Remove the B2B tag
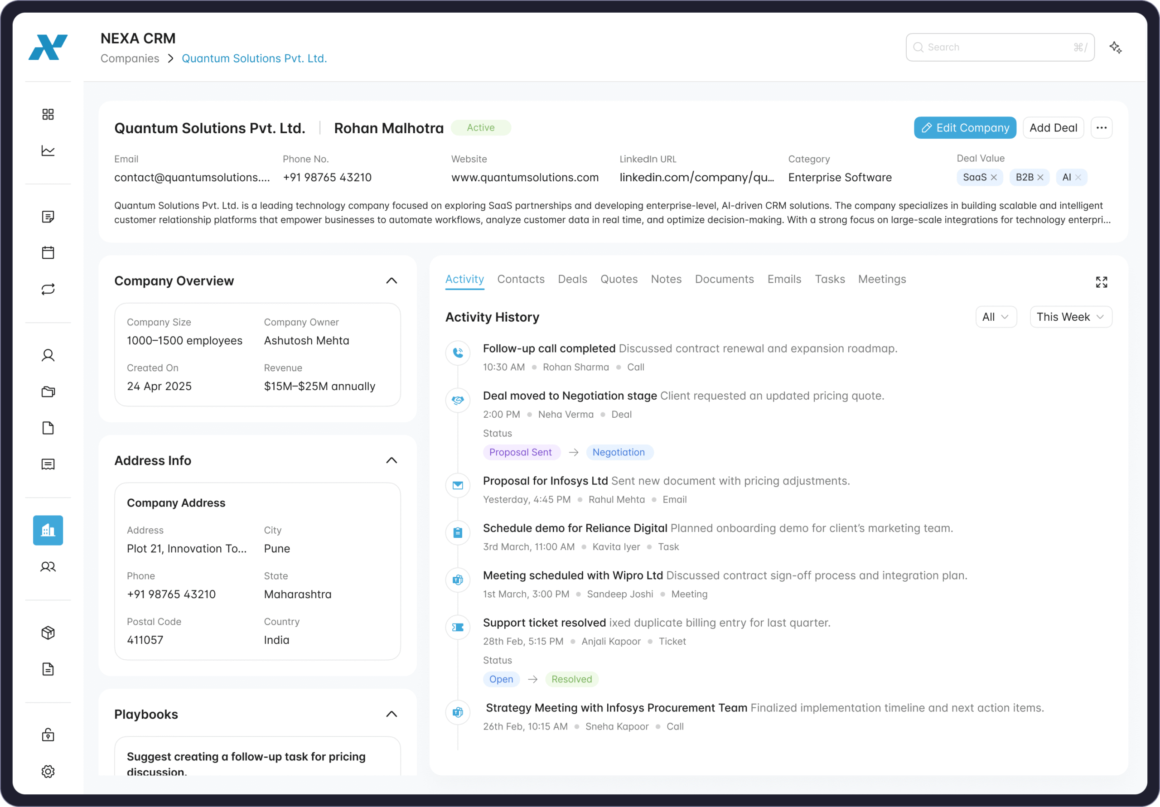Image resolution: width=1160 pixels, height=807 pixels. (1040, 177)
